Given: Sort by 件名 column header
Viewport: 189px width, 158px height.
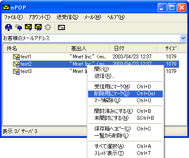Looking at the screenshot, I should pos(35,49).
